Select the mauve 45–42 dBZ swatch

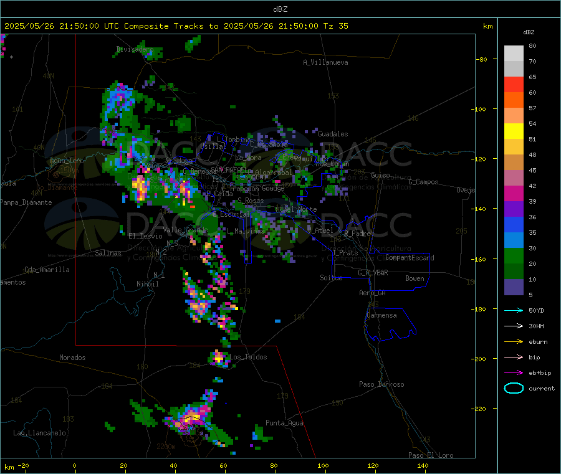[x=514, y=178]
